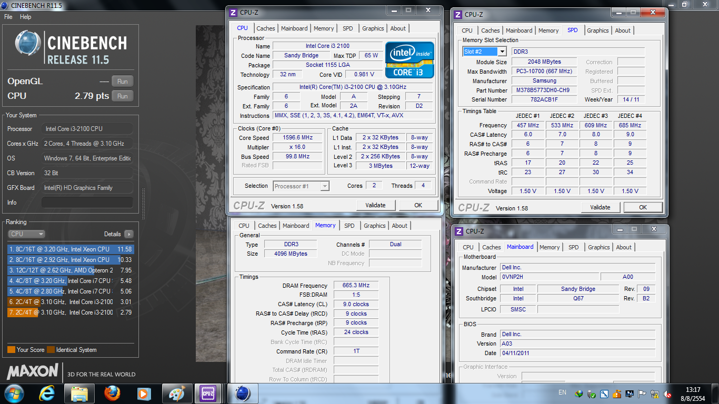The width and height of the screenshot is (719, 404).
Task: Open the Action Center flag icon
Action: (642, 393)
